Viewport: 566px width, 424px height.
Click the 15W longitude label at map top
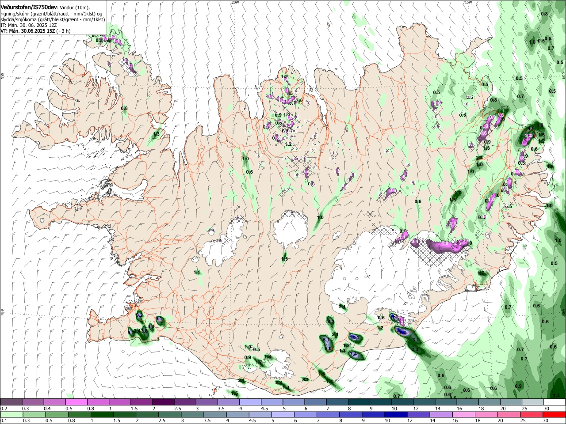[x=468, y=2]
